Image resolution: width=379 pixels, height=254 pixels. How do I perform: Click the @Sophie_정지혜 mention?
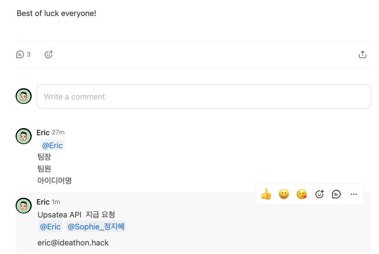(96, 226)
